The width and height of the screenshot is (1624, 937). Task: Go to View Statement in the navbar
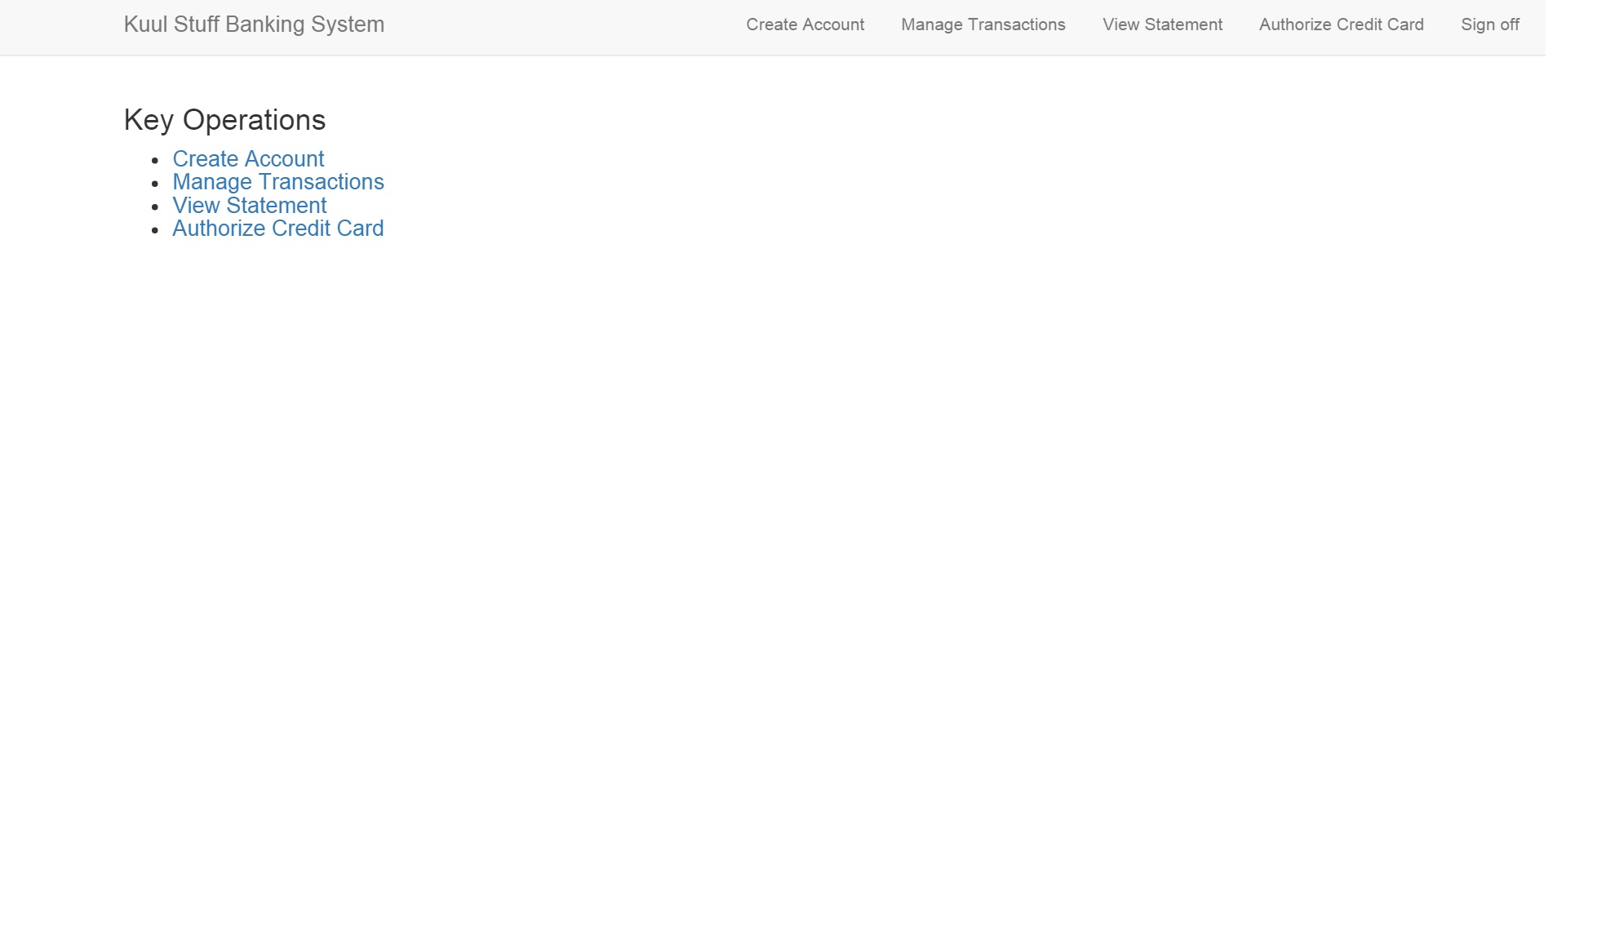[x=1162, y=24]
